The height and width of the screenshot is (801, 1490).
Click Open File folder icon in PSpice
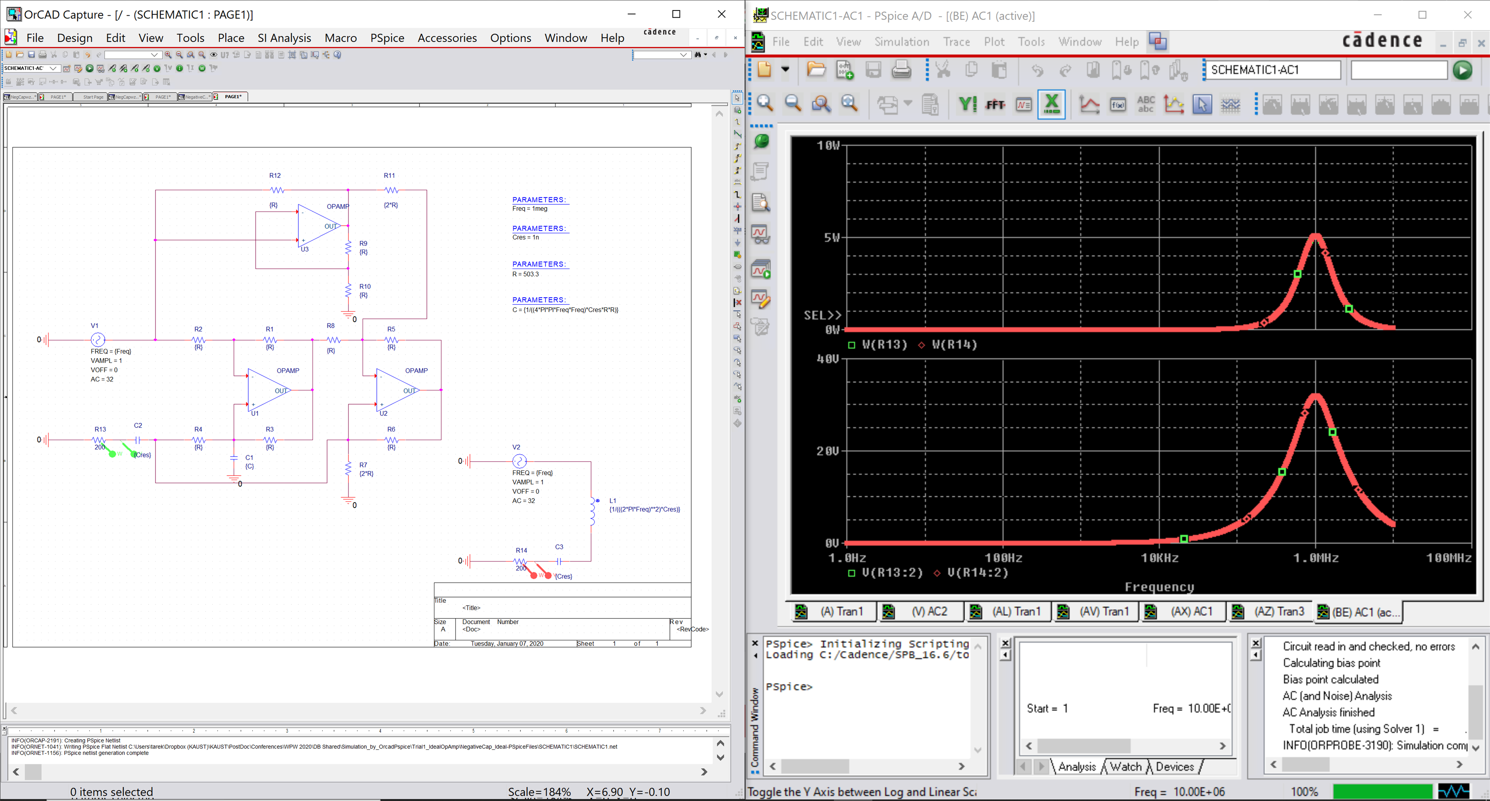click(x=816, y=70)
